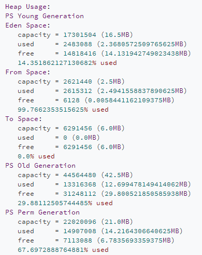Select the 'PS Young Generation' line
The image size is (202, 255).
pos(45,16)
